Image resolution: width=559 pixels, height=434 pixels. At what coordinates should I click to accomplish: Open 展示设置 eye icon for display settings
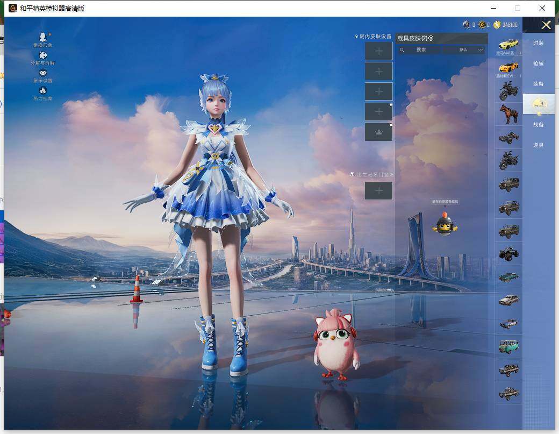tap(43, 73)
